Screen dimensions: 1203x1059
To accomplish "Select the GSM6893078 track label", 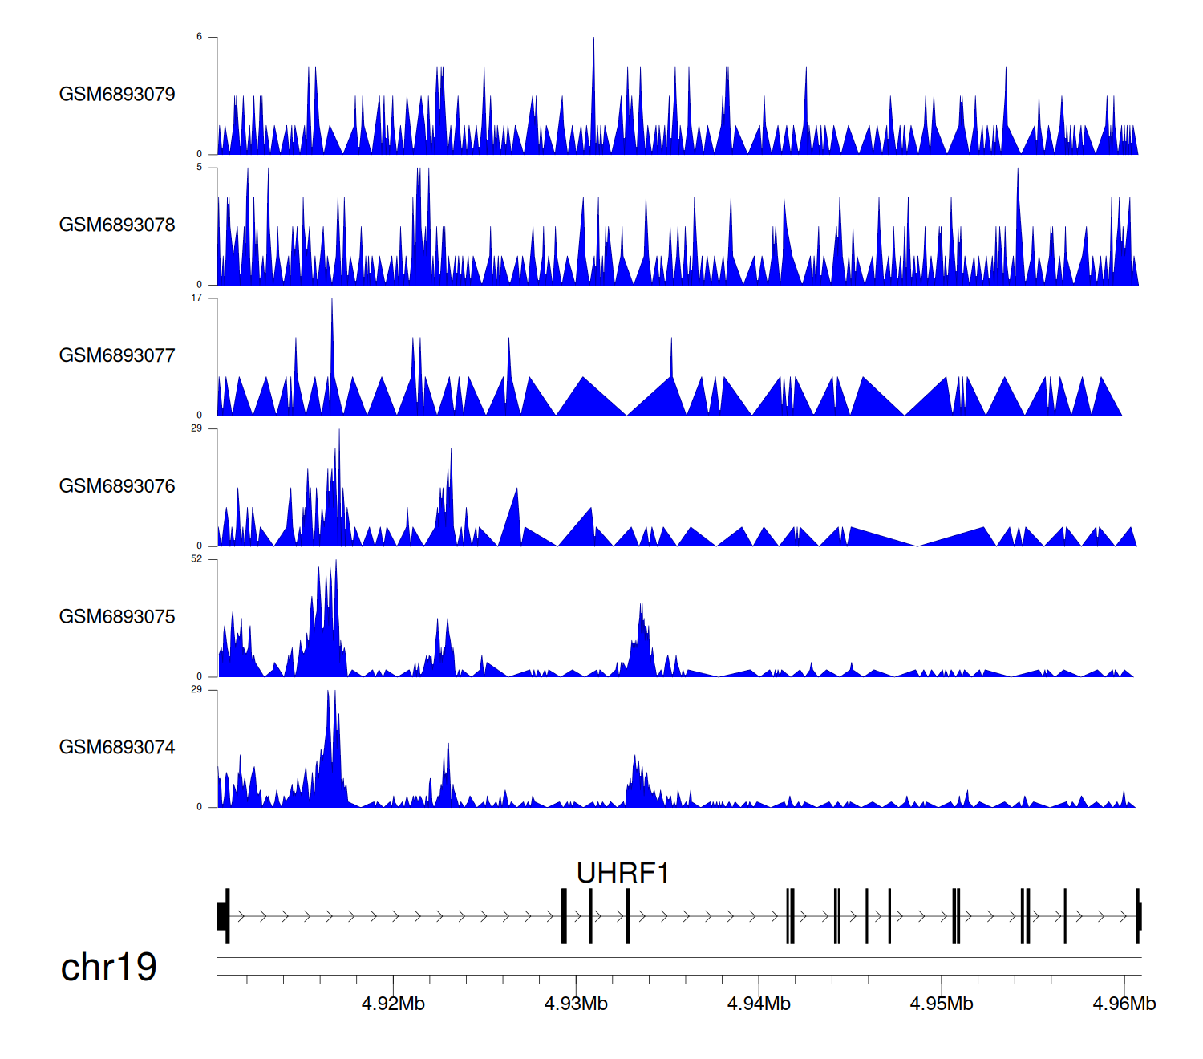I will click(x=117, y=225).
